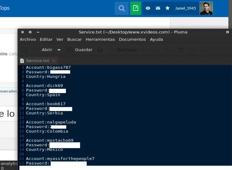Open the Archivo menu in Pluma
This screenshot has width=232, height=170.
tap(28, 39)
